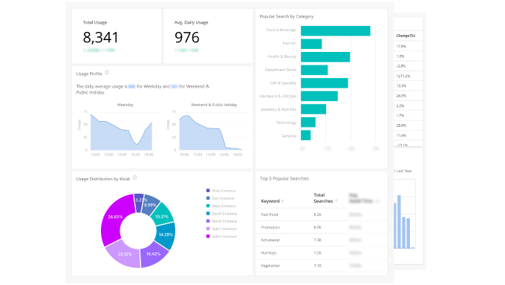
Task: Sort by the Total Searches column arrow
Action: [x=336, y=201]
